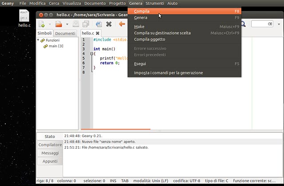Click the Open file folder icon
This screenshot has height=186, width=284.
tap(58, 24)
